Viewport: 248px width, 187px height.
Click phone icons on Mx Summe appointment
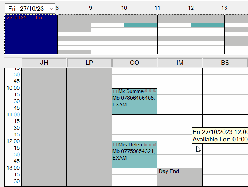tap(150, 91)
